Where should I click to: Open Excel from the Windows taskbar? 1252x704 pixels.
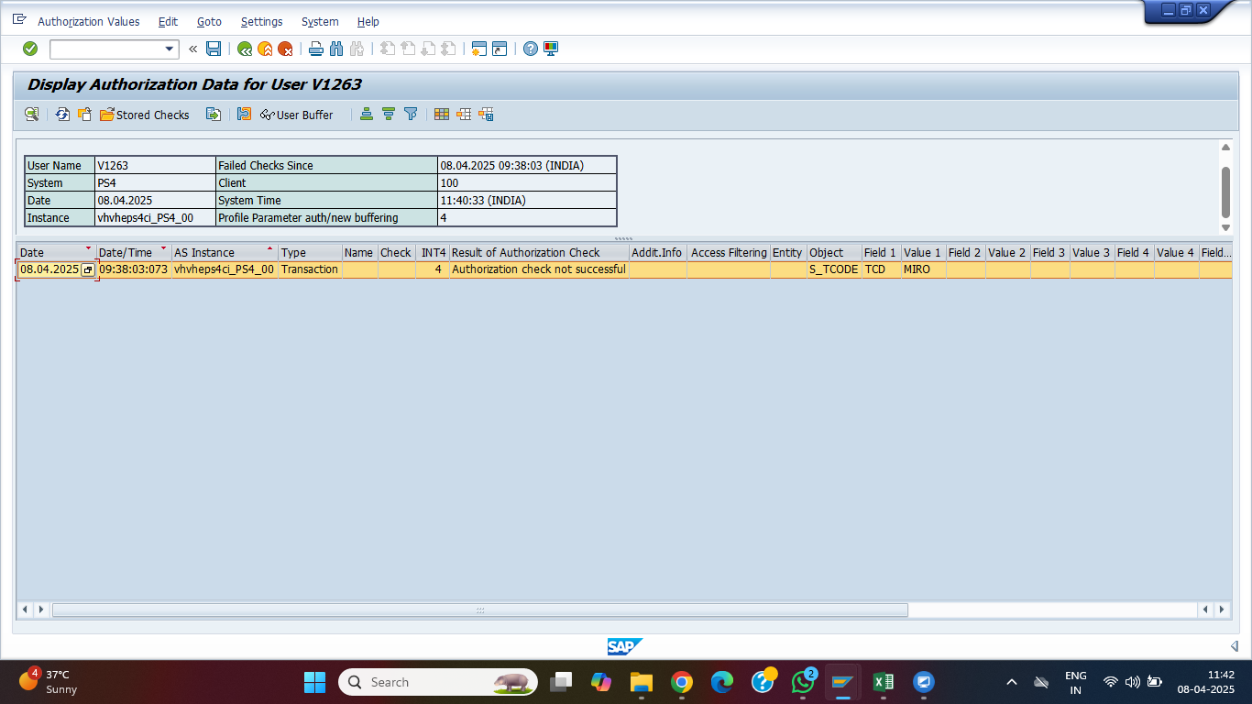tap(883, 682)
